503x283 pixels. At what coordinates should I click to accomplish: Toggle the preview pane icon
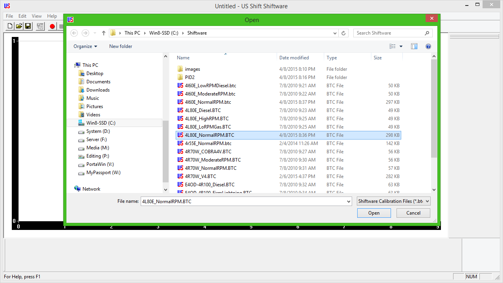[414, 46]
